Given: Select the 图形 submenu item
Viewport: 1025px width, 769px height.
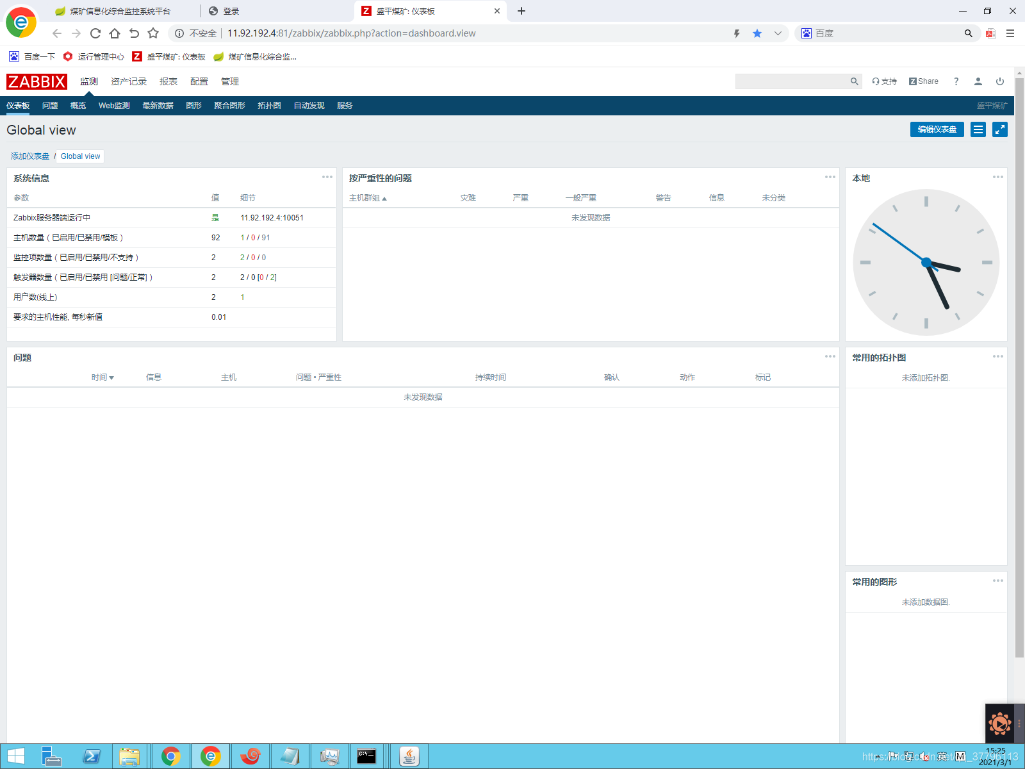Looking at the screenshot, I should coord(194,106).
